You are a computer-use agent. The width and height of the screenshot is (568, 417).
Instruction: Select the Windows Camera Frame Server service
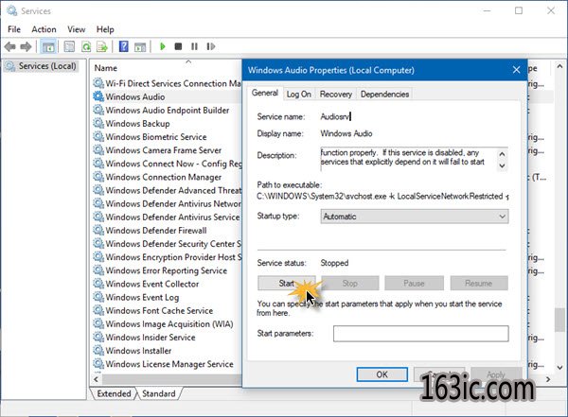(x=168, y=150)
